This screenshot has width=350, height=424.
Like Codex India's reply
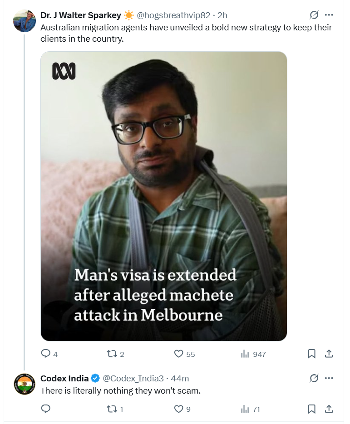[x=179, y=409]
